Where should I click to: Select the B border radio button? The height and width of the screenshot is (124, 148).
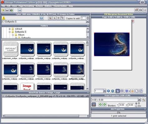136,103
